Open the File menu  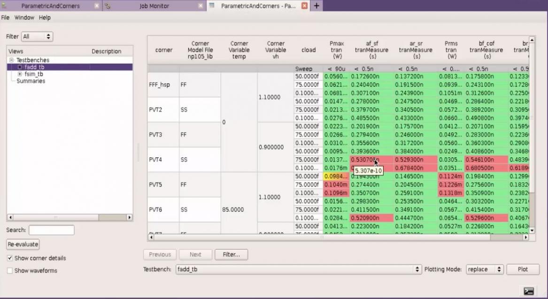5,17
